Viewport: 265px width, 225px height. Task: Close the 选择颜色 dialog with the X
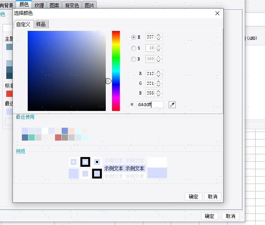(x=217, y=13)
